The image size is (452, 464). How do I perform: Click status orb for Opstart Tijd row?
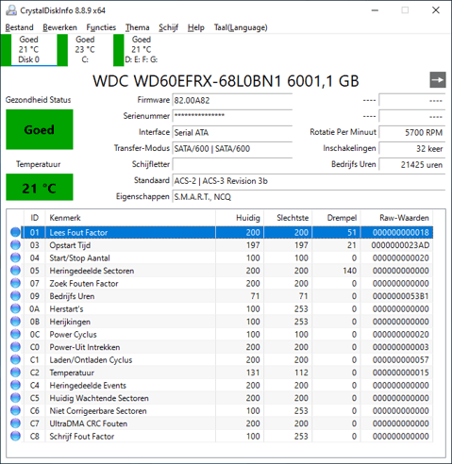(x=15, y=245)
